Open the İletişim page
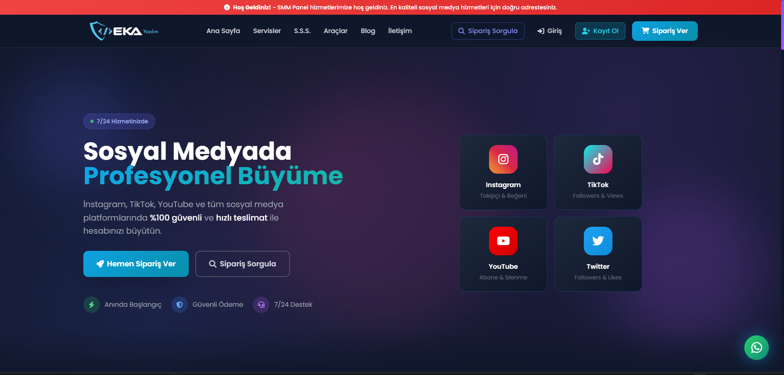Screen dimensions: 784x375 (400, 31)
